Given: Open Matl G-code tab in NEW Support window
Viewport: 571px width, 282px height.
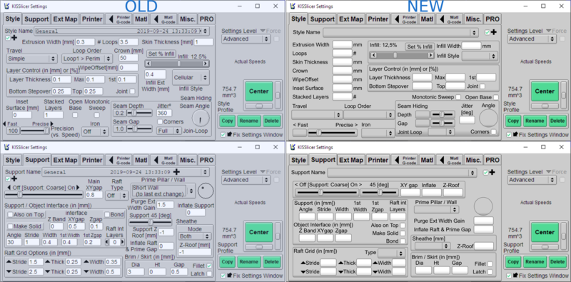Looking at the screenshot, I should [450, 160].
